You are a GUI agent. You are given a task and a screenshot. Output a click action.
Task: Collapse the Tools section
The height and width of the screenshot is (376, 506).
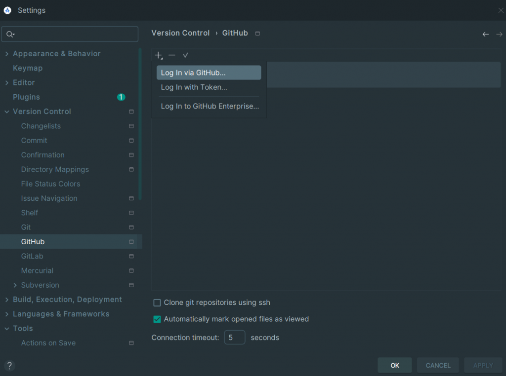pos(7,328)
